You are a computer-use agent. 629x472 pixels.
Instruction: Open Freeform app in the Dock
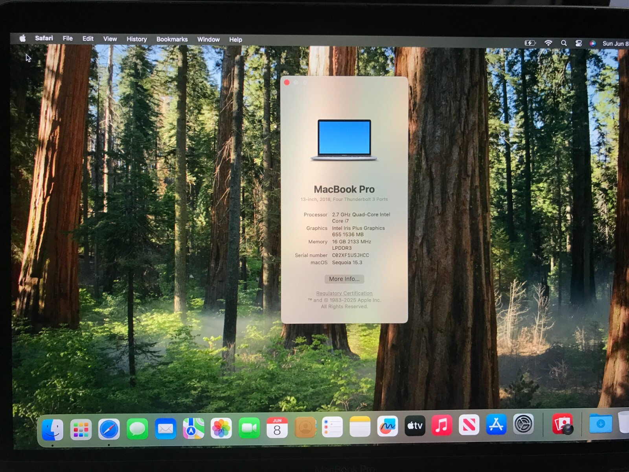[388, 426]
